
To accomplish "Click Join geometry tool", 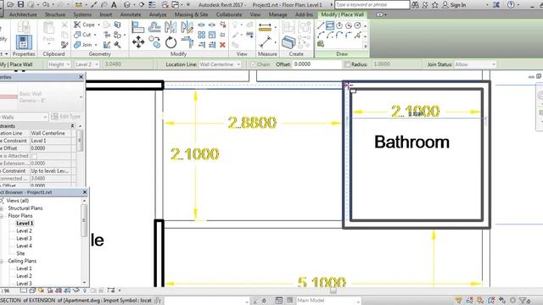I will pyautogui.click(x=83, y=45).
